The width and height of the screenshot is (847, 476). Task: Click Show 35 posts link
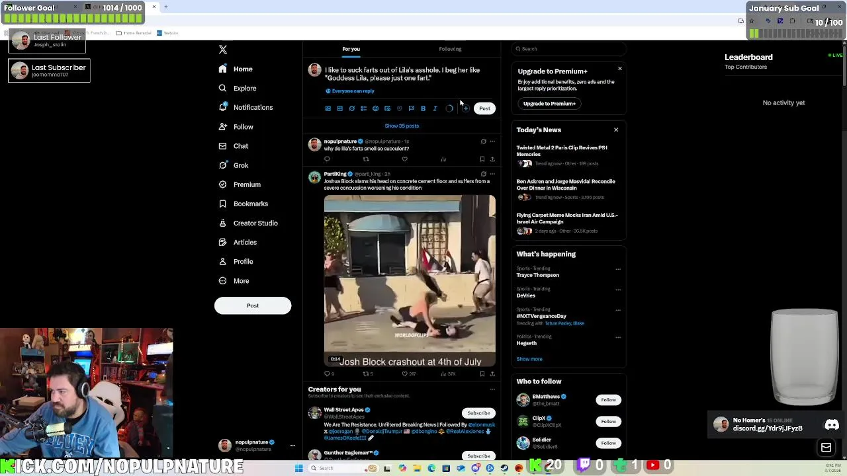pos(402,126)
